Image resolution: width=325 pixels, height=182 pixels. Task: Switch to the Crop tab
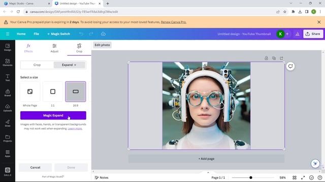[x=79, y=48]
